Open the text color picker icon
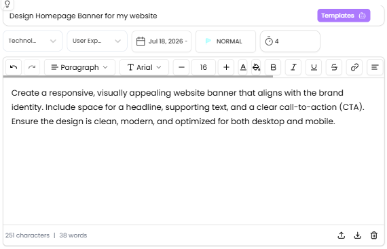The width and height of the screenshot is (387, 249). (x=243, y=67)
